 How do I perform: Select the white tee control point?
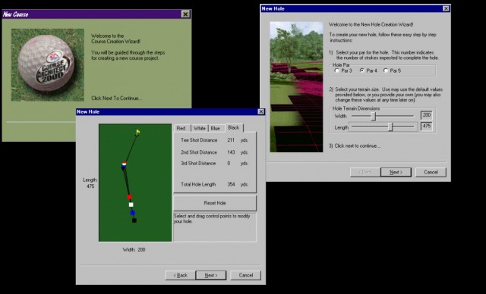[x=131, y=205]
